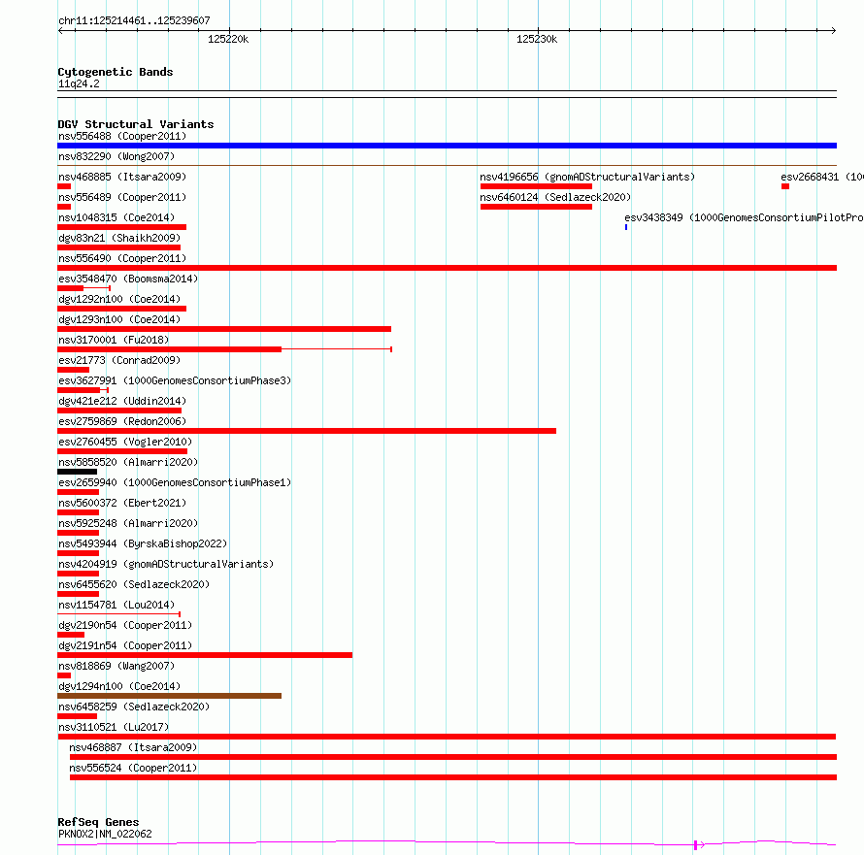Click nsv4204919 gnomADStructuralVariants label

[166, 564]
